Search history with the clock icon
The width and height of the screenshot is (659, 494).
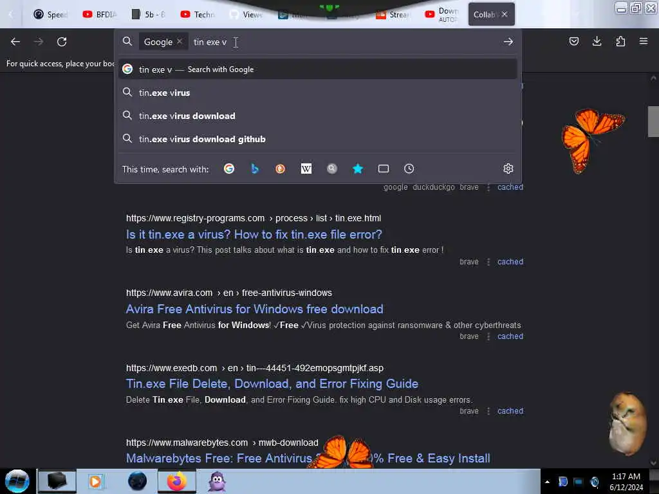pyautogui.click(x=409, y=169)
